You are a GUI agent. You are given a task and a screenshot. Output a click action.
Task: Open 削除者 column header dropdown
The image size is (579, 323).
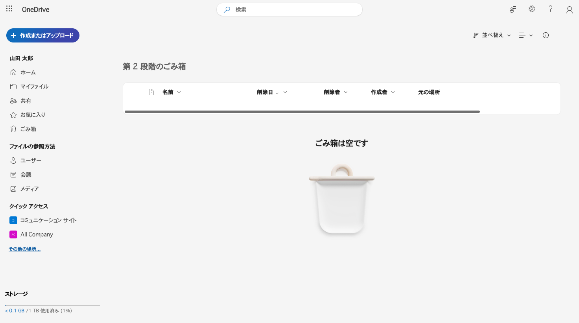point(336,92)
